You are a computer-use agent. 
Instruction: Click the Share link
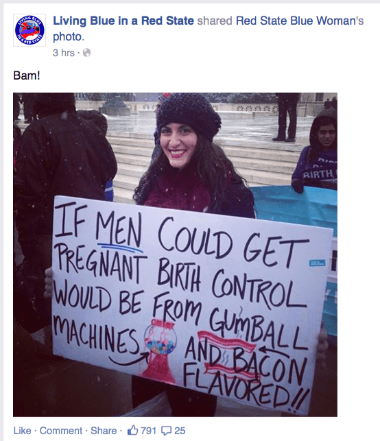(104, 431)
